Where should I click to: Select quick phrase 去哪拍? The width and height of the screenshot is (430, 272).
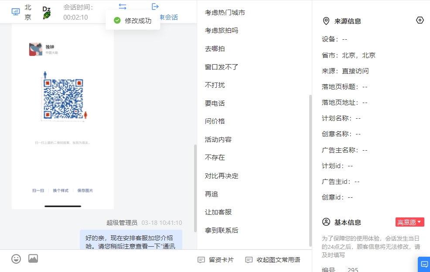[x=215, y=48]
